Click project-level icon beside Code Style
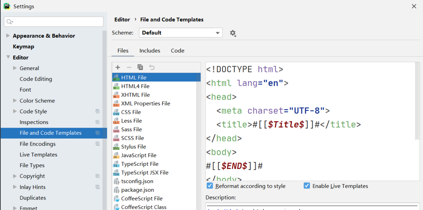Image resolution: width=423 pixels, height=210 pixels. tap(97, 111)
